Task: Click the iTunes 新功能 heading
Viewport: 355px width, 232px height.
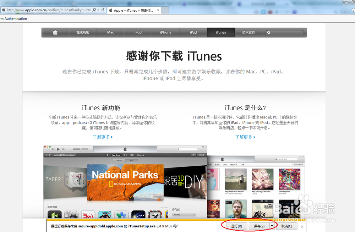Action: click(x=101, y=108)
